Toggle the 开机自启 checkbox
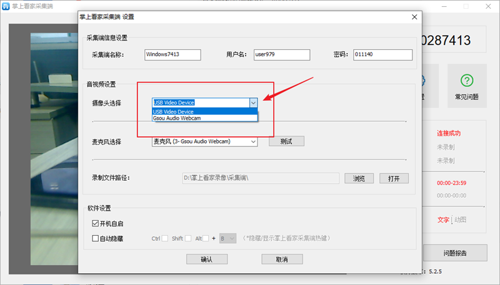 95,223
